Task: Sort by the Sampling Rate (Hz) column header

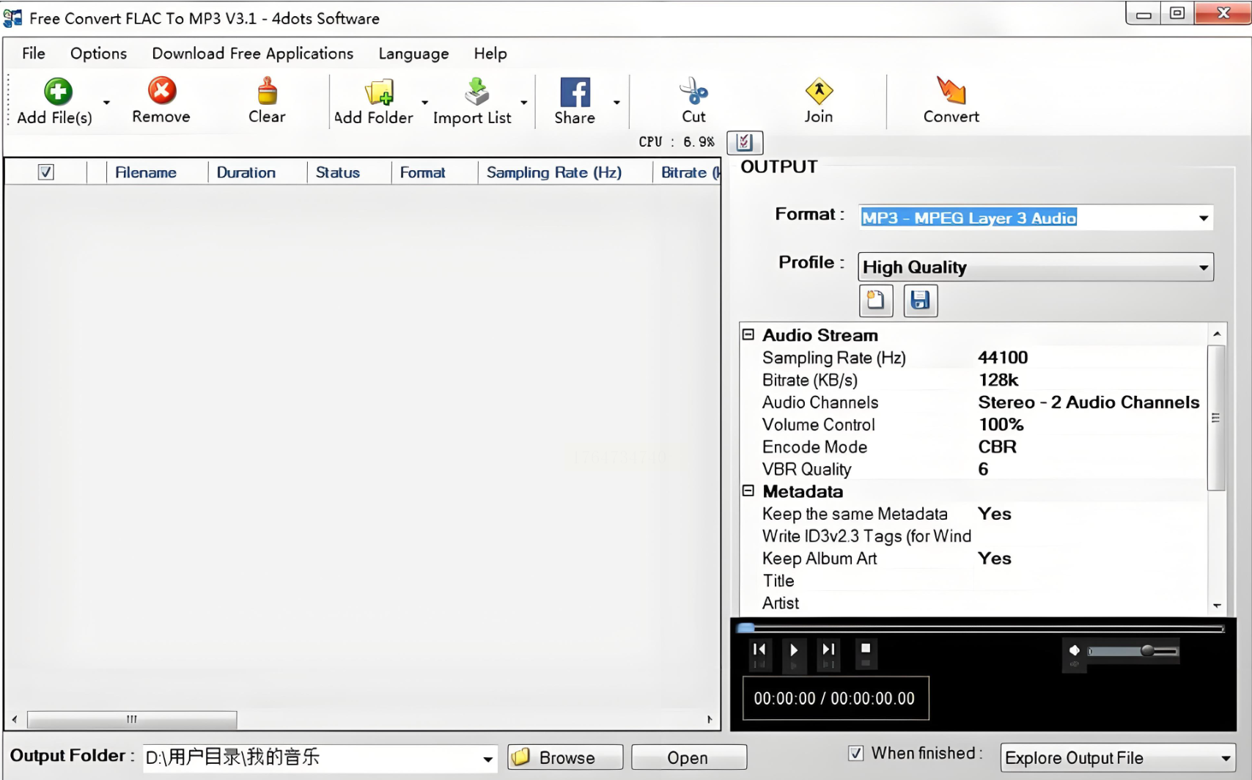Action: pos(565,172)
